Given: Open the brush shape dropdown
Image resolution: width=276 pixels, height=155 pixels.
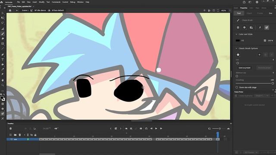Looking at the screenshot, I should tap(238, 55).
